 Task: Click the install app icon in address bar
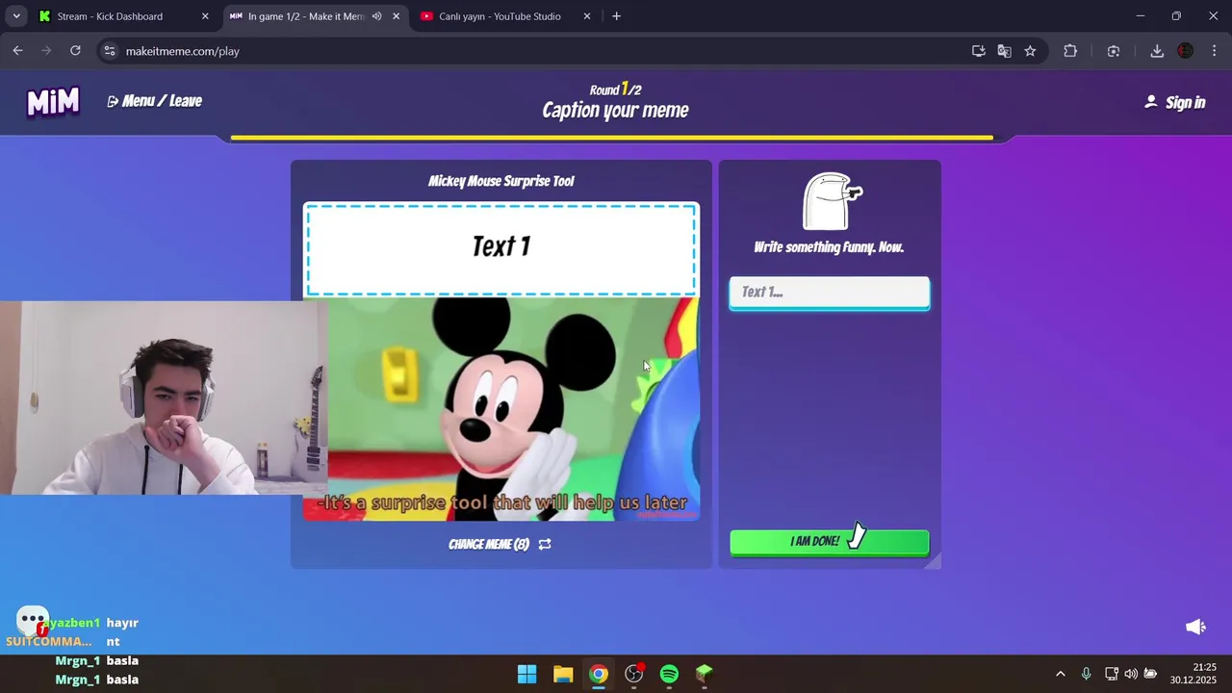point(979,51)
